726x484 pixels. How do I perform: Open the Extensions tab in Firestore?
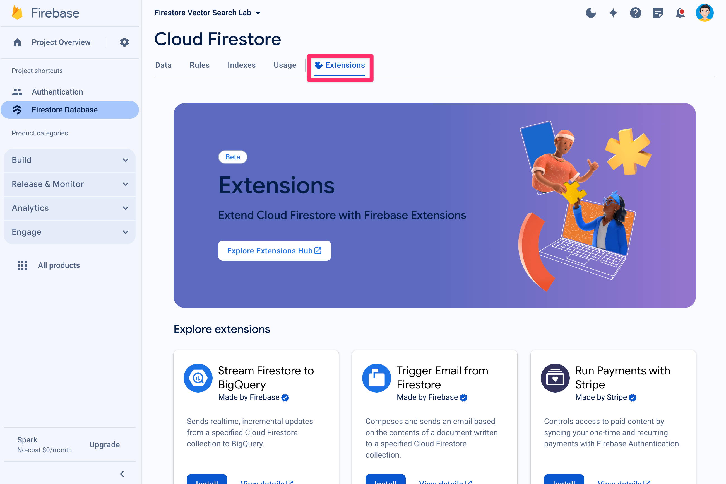pos(340,65)
